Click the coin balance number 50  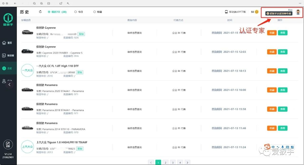pyautogui.click(x=252, y=12)
